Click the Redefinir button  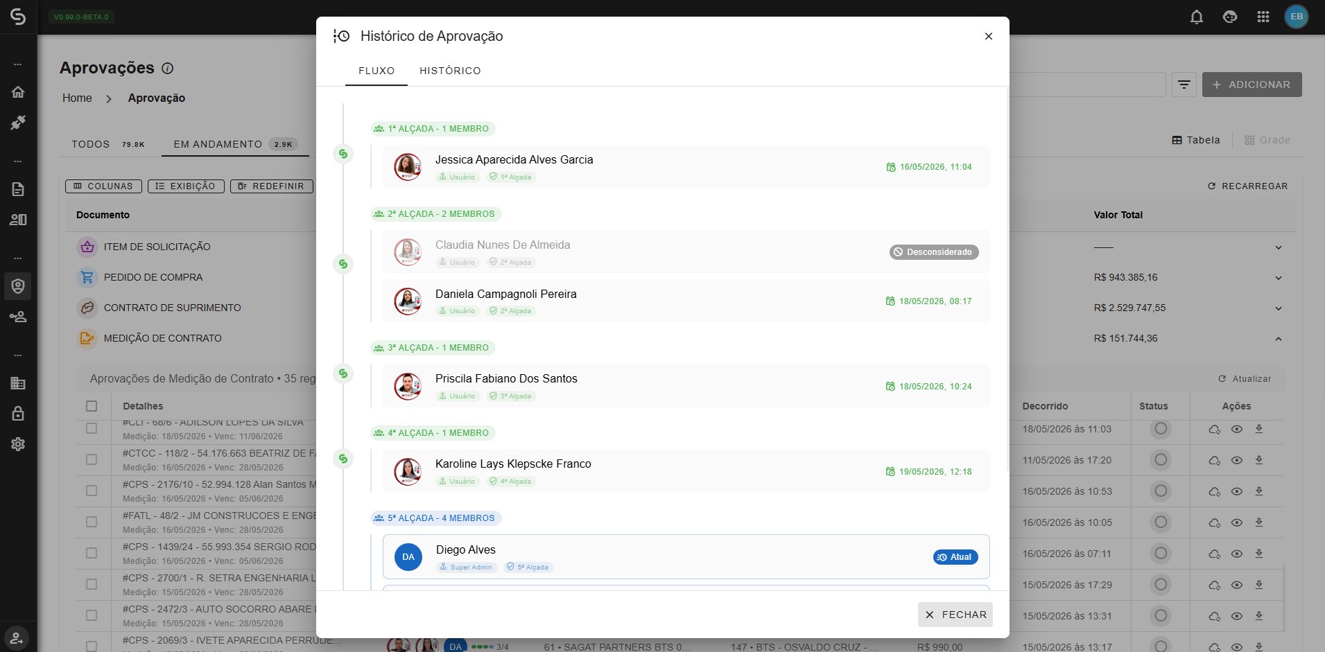point(271,186)
